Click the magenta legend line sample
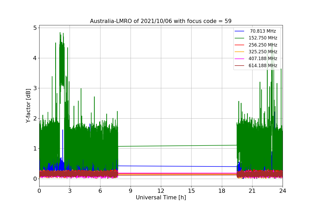 coord(240,59)
